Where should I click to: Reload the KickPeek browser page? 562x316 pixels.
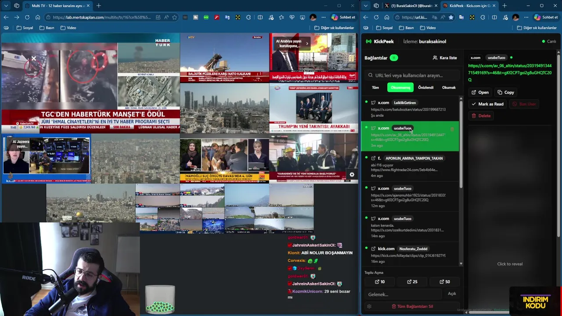[x=376, y=17]
